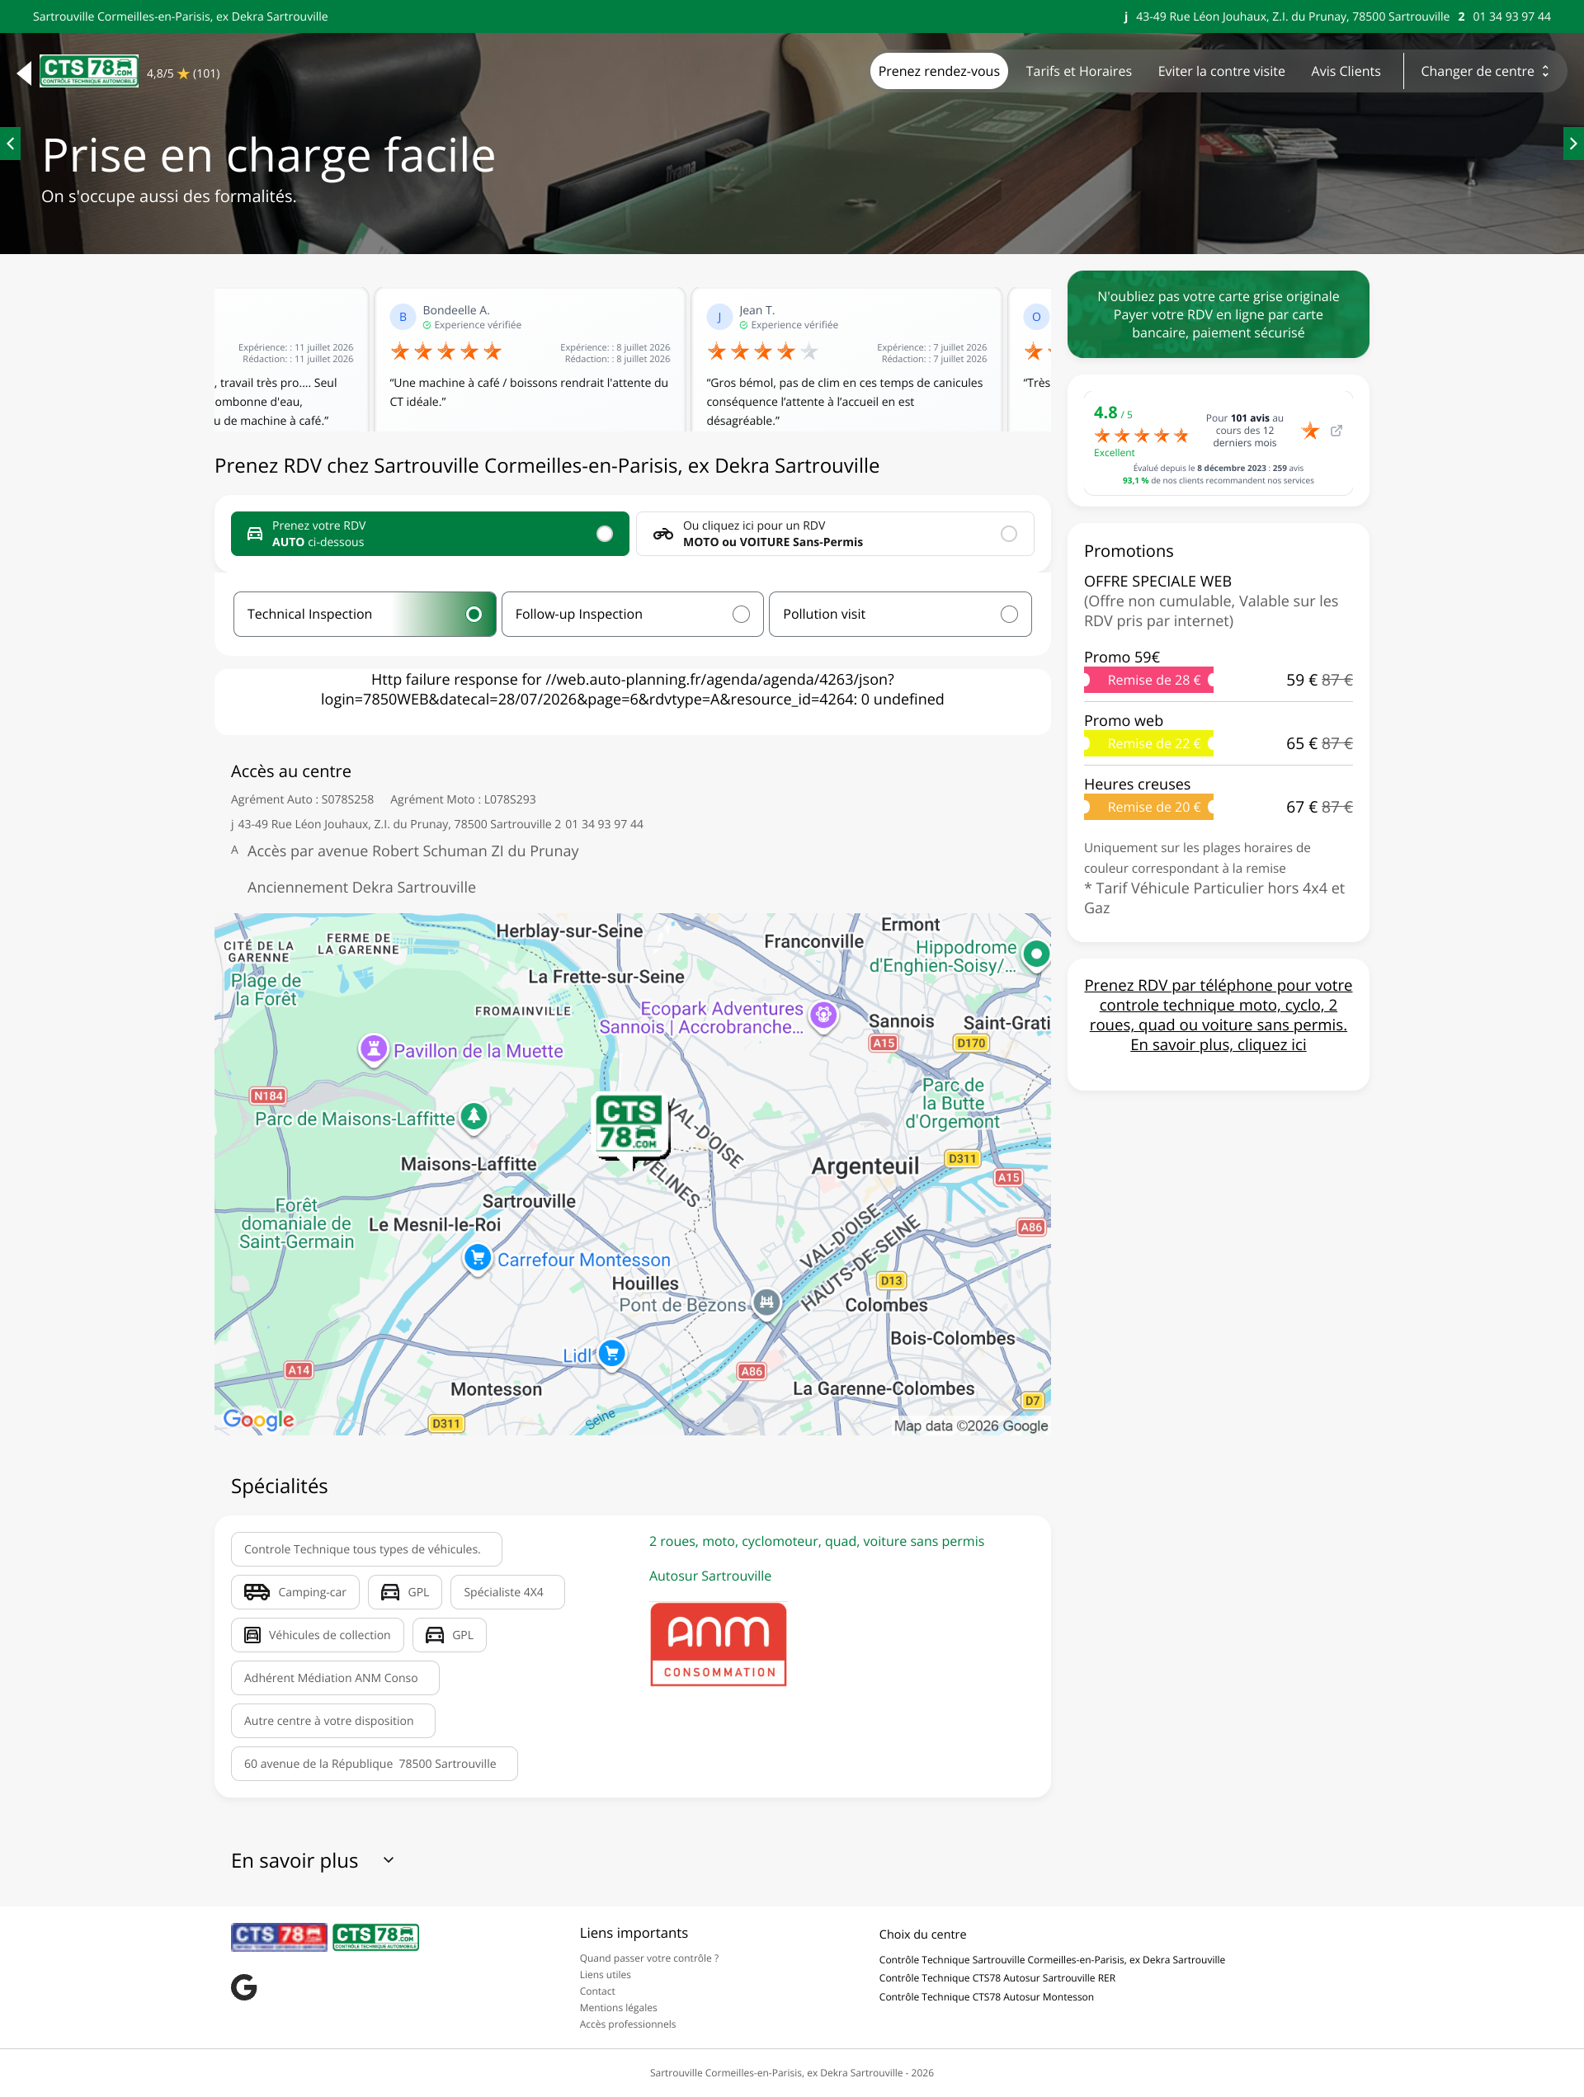The width and height of the screenshot is (1584, 2097).
Task: Click Pavillon de la Muette map pin
Action: point(374,1048)
